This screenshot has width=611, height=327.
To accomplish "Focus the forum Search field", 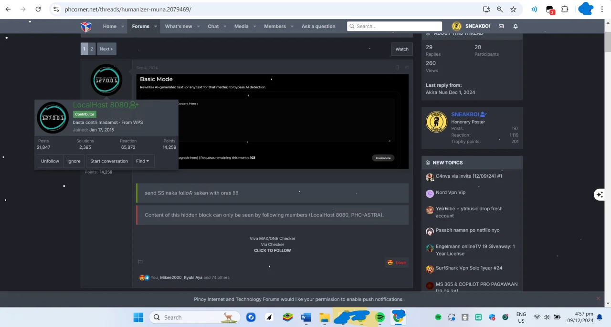I will tap(395, 26).
